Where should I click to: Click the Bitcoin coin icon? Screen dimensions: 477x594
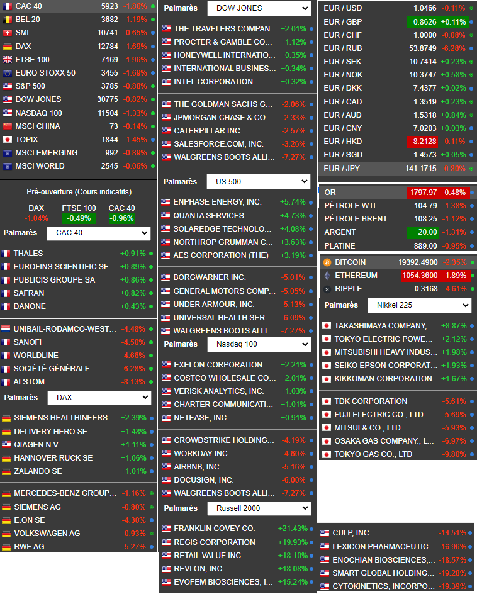coord(327,262)
